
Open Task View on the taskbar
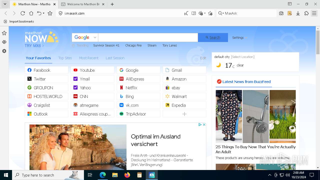(90, 175)
